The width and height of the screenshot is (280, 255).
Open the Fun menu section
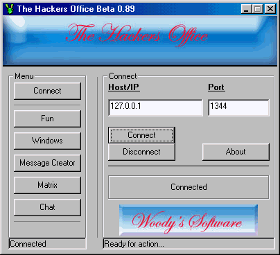point(47,118)
